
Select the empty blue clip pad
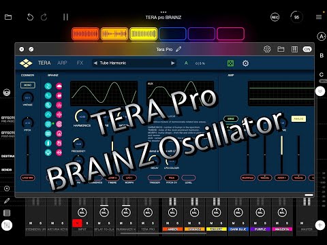click(x=172, y=34)
